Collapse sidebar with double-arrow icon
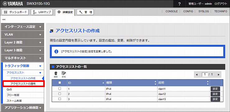 pos(4,19)
